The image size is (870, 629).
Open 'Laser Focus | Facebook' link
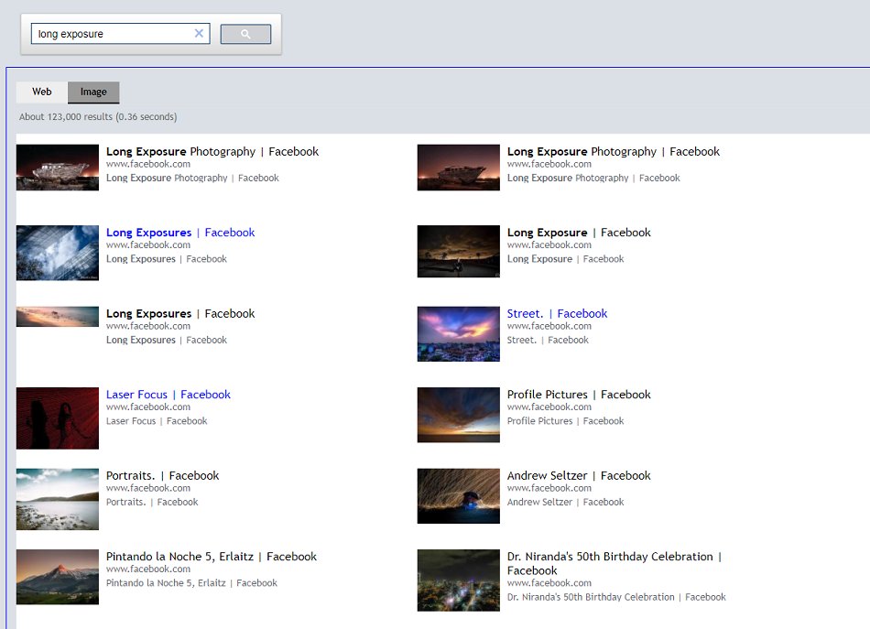click(169, 395)
